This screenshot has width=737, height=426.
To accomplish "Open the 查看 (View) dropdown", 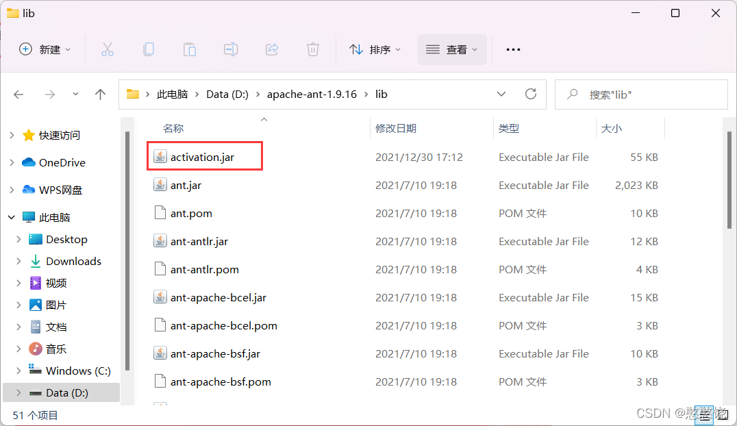I will click(451, 49).
